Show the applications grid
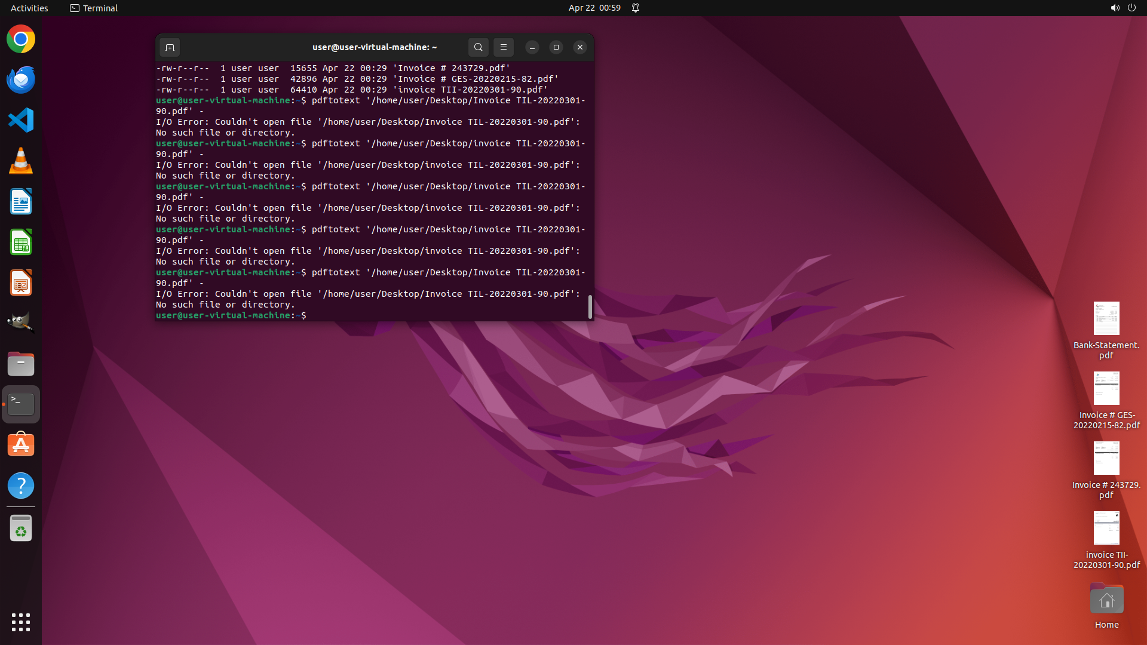This screenshot has width=1147, height=645. 21,622
